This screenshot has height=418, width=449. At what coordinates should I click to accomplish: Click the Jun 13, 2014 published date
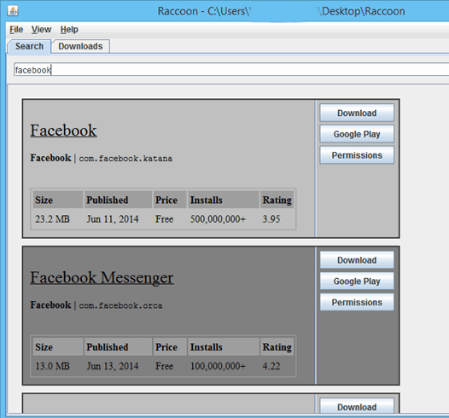[113, 366]
